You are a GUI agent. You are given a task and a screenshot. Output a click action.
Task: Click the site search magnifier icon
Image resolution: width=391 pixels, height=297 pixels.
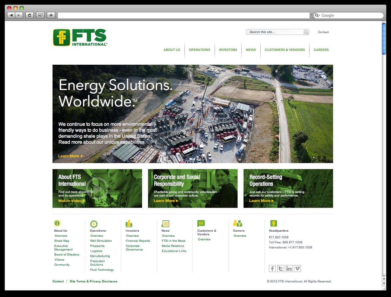click(306, 32)
